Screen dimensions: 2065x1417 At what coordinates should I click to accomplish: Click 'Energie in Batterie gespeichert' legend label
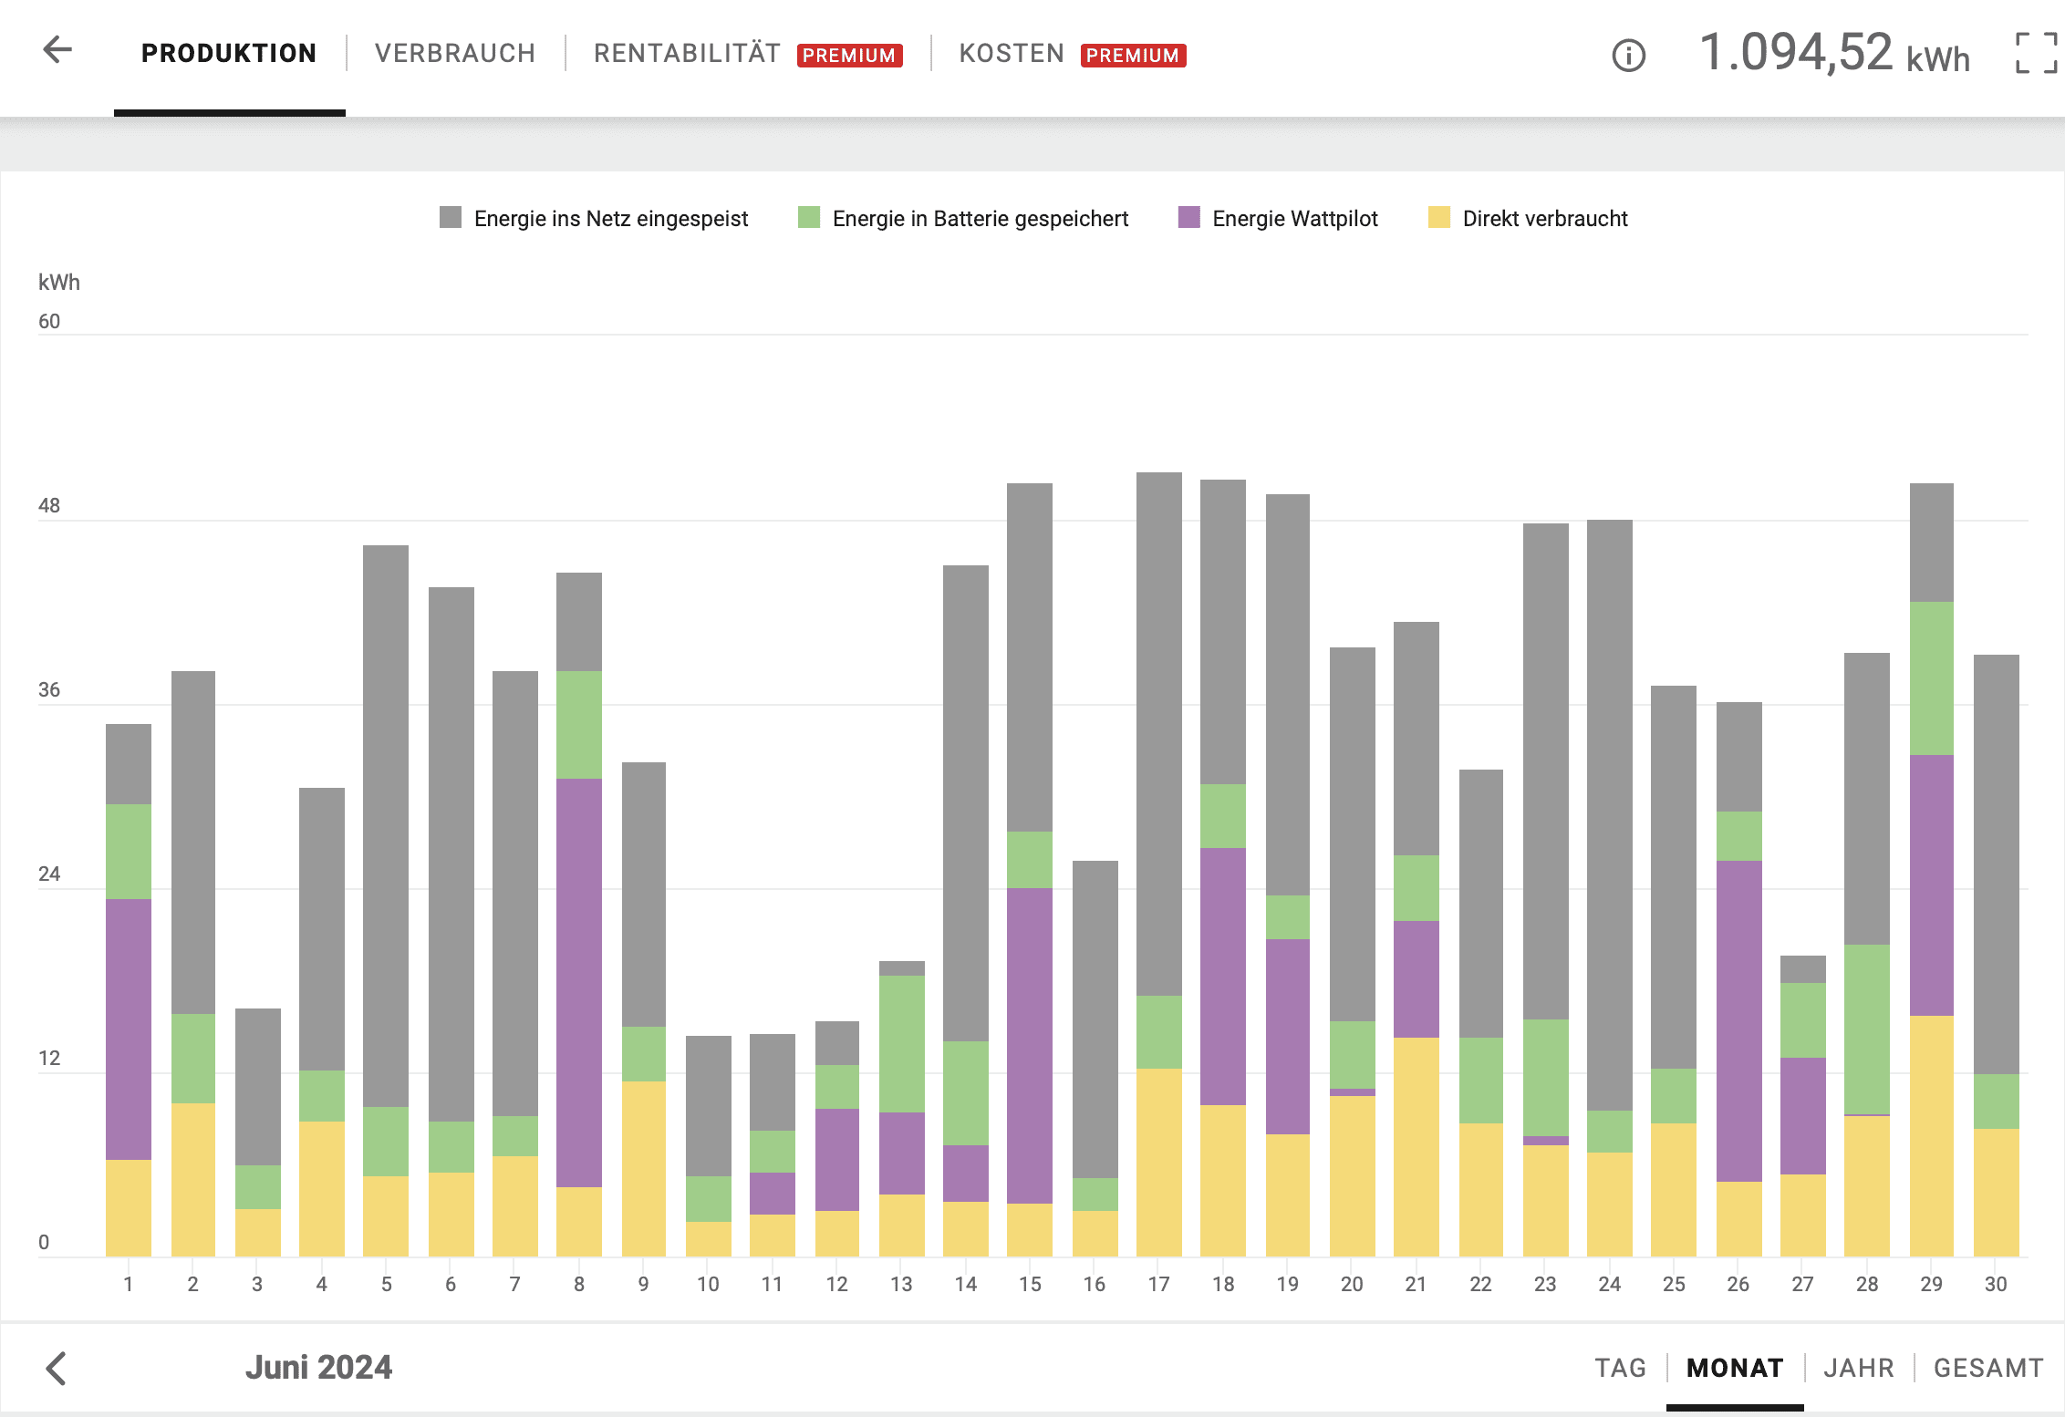coord(981,219)
